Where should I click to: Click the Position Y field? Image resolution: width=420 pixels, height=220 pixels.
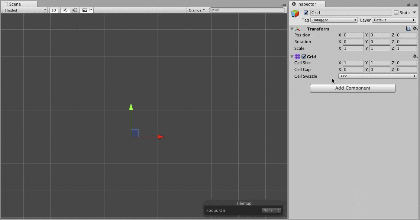(379, 35)
